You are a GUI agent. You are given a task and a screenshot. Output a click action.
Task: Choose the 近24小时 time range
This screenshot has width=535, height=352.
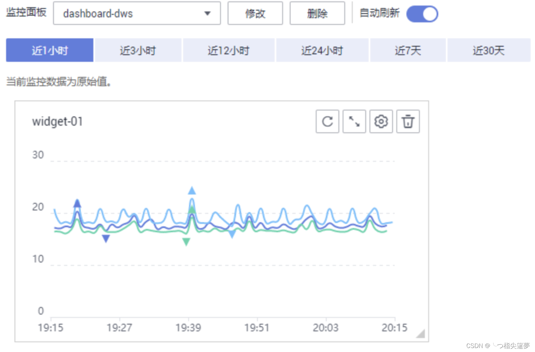(x=322, y=50)
